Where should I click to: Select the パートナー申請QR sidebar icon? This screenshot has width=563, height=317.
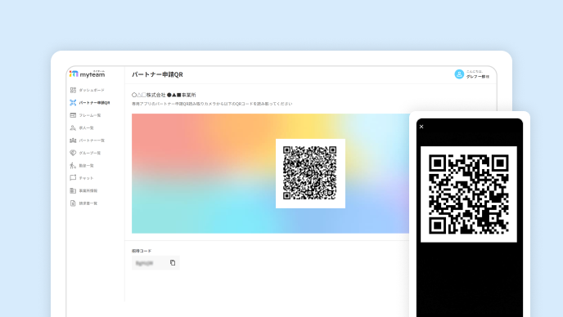click(x=73, y=103)
